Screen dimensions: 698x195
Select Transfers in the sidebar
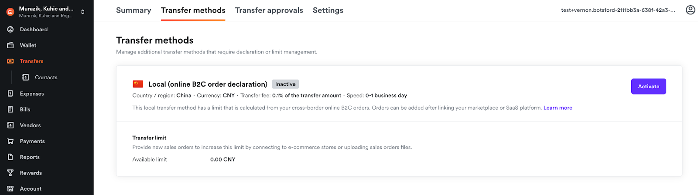pyautogui.click(x=31, y=61)
